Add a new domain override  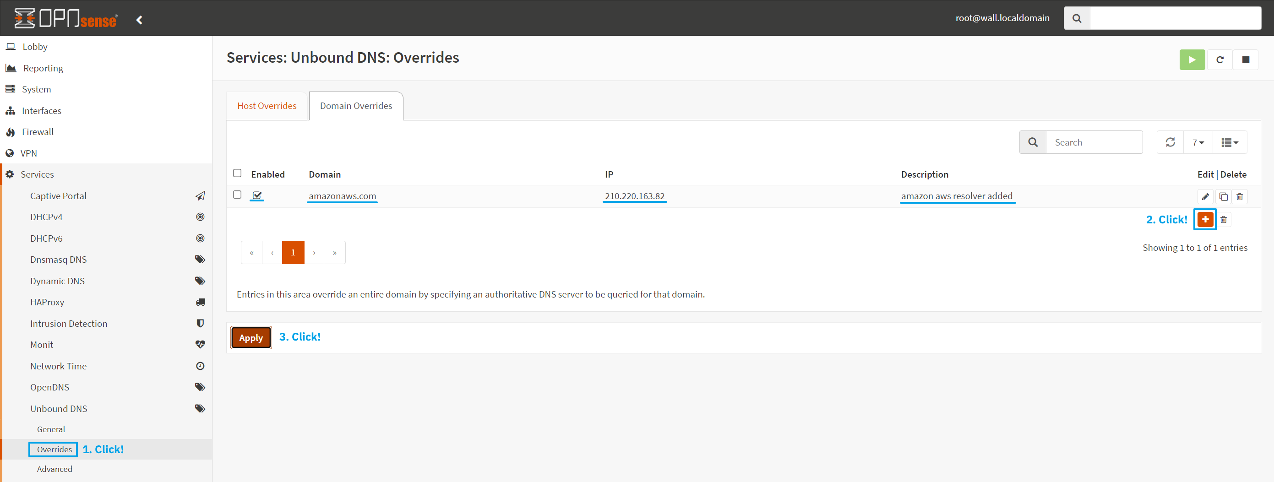click(x=1205, y=220)
